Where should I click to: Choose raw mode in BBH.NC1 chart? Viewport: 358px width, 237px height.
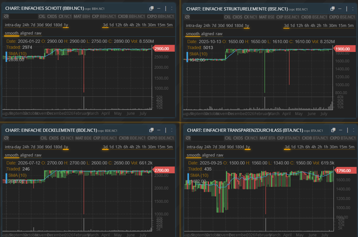pos(38,33)
